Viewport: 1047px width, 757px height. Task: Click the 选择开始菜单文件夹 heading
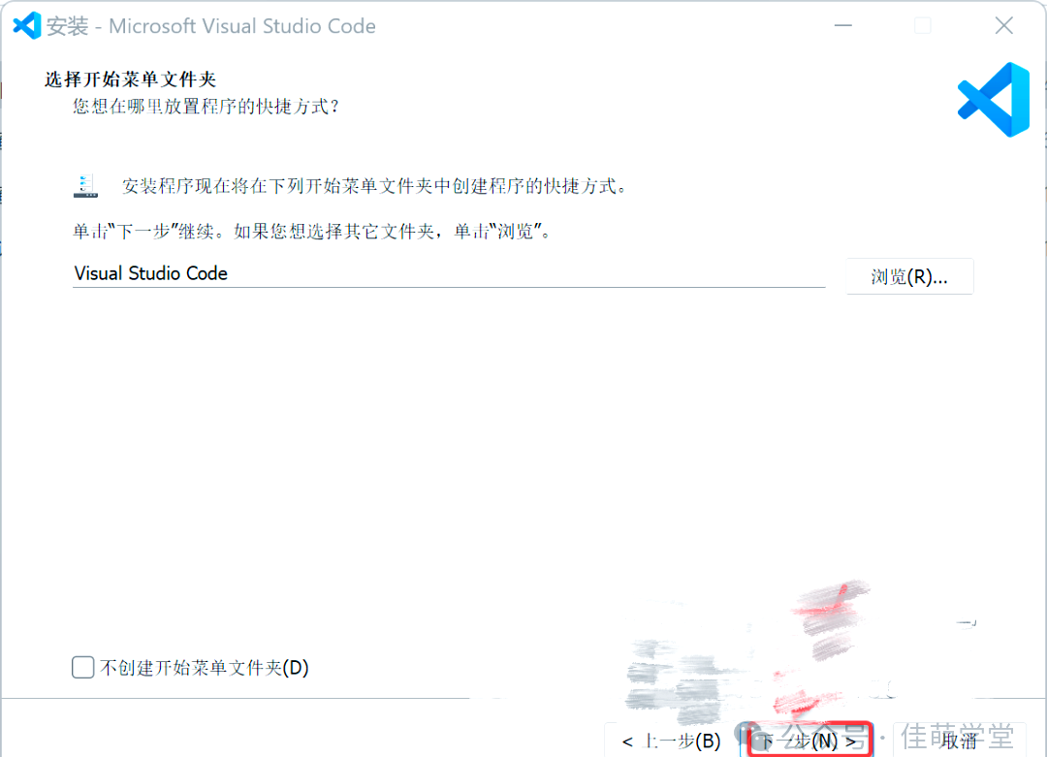[131, 79]
